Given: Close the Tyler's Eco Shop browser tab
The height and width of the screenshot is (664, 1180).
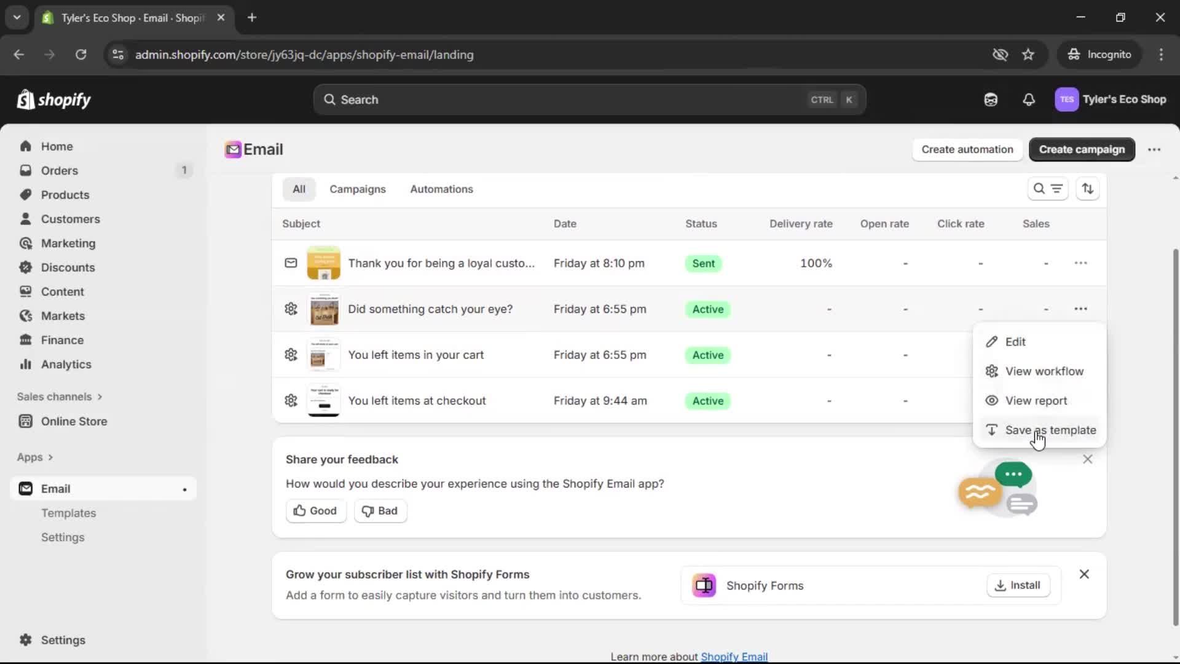Looking at the screenshot, I should pyautogui.click(x=221, y=17).
